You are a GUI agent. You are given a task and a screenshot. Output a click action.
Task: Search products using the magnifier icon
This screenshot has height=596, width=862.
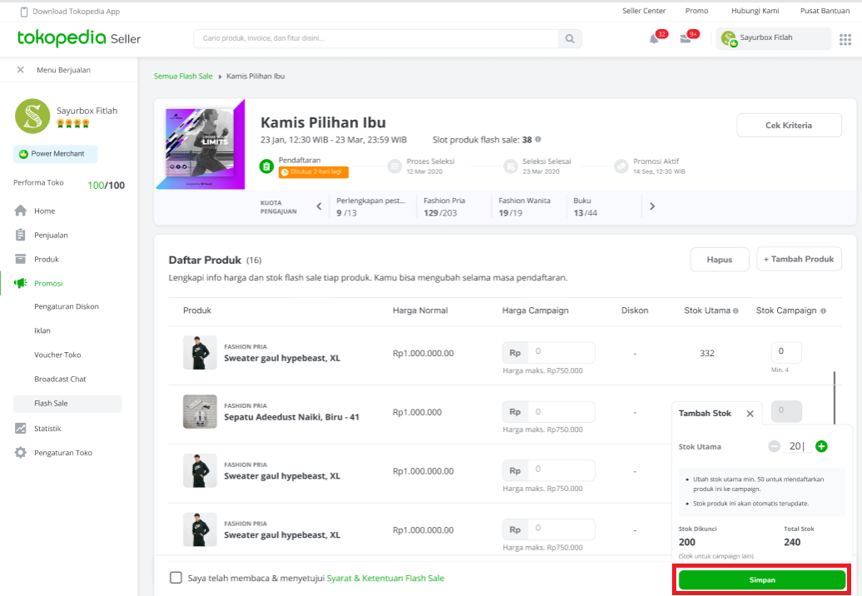point(569,38)
